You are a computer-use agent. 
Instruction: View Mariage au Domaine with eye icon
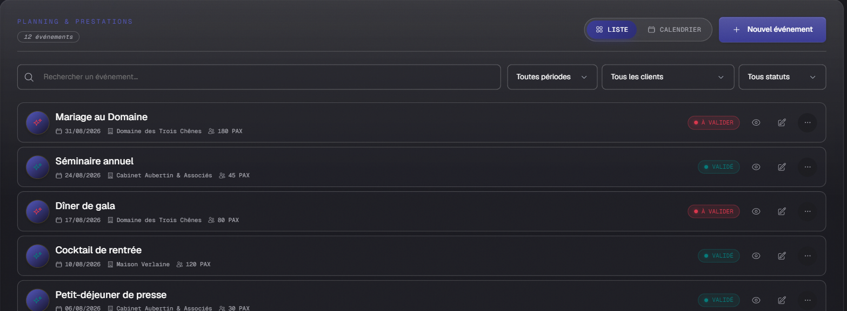[756, 122]
